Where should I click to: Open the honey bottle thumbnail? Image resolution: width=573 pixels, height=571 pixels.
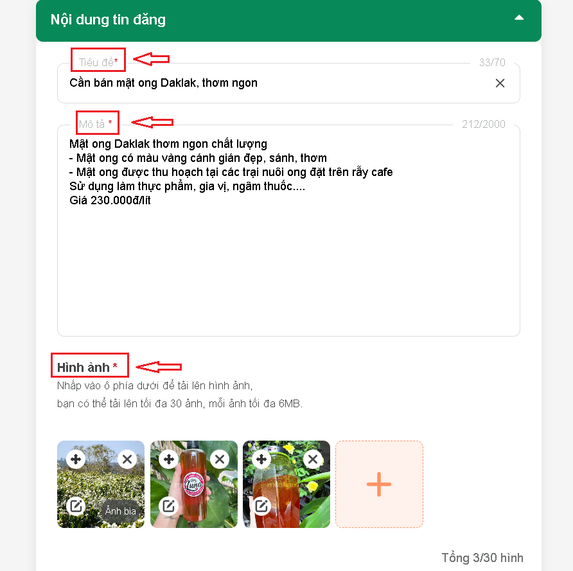click(x=194, y=484)
